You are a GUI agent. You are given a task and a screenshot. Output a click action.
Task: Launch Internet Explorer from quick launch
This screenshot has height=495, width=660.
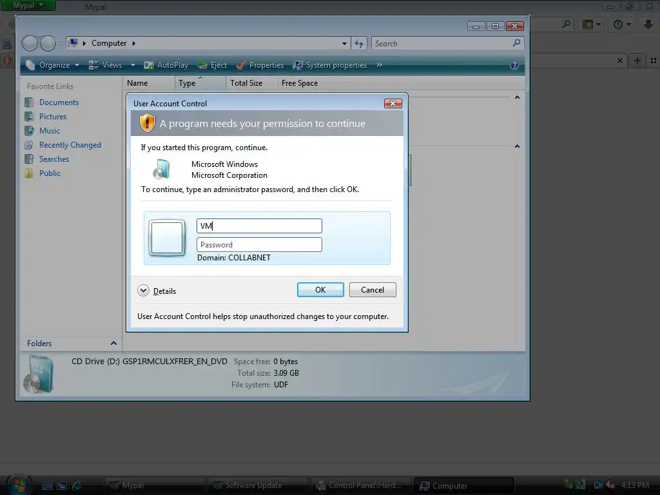tap(77, 485)
